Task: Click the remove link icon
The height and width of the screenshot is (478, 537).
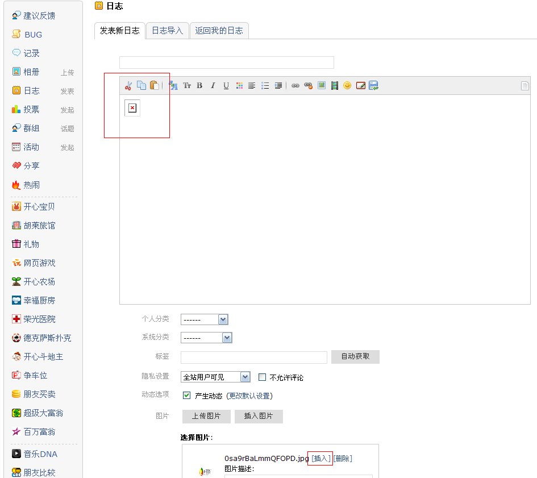Action: [x=309, y=86]
